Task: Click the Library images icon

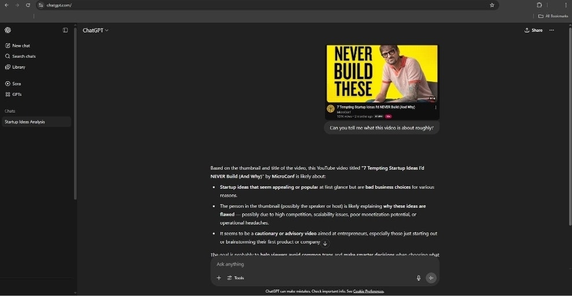Action: pyautogui.click(x=8, y=67)
